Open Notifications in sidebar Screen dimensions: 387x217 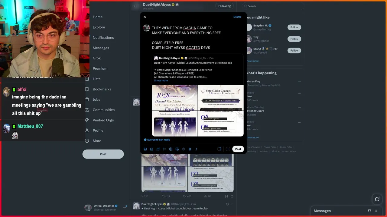coord(103,38)
